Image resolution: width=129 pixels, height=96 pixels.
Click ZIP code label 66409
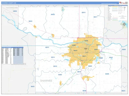[x=107, y=74]
